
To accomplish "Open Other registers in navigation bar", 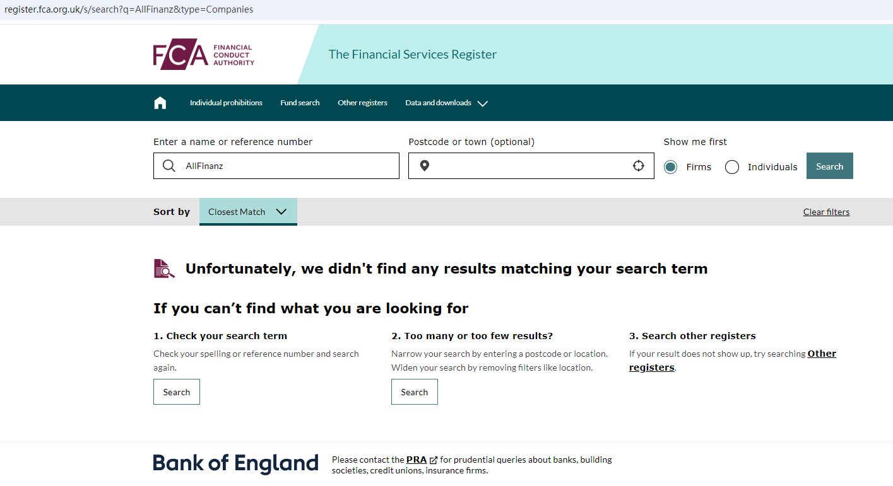I will (362, 103).
